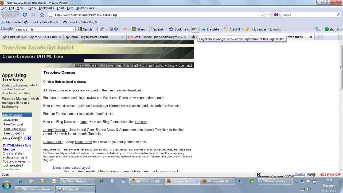Toggle HIDE IP NG OFF in status bar
Image resolution: width=343 pixels, height=193 pixels.
coord(330,174)
